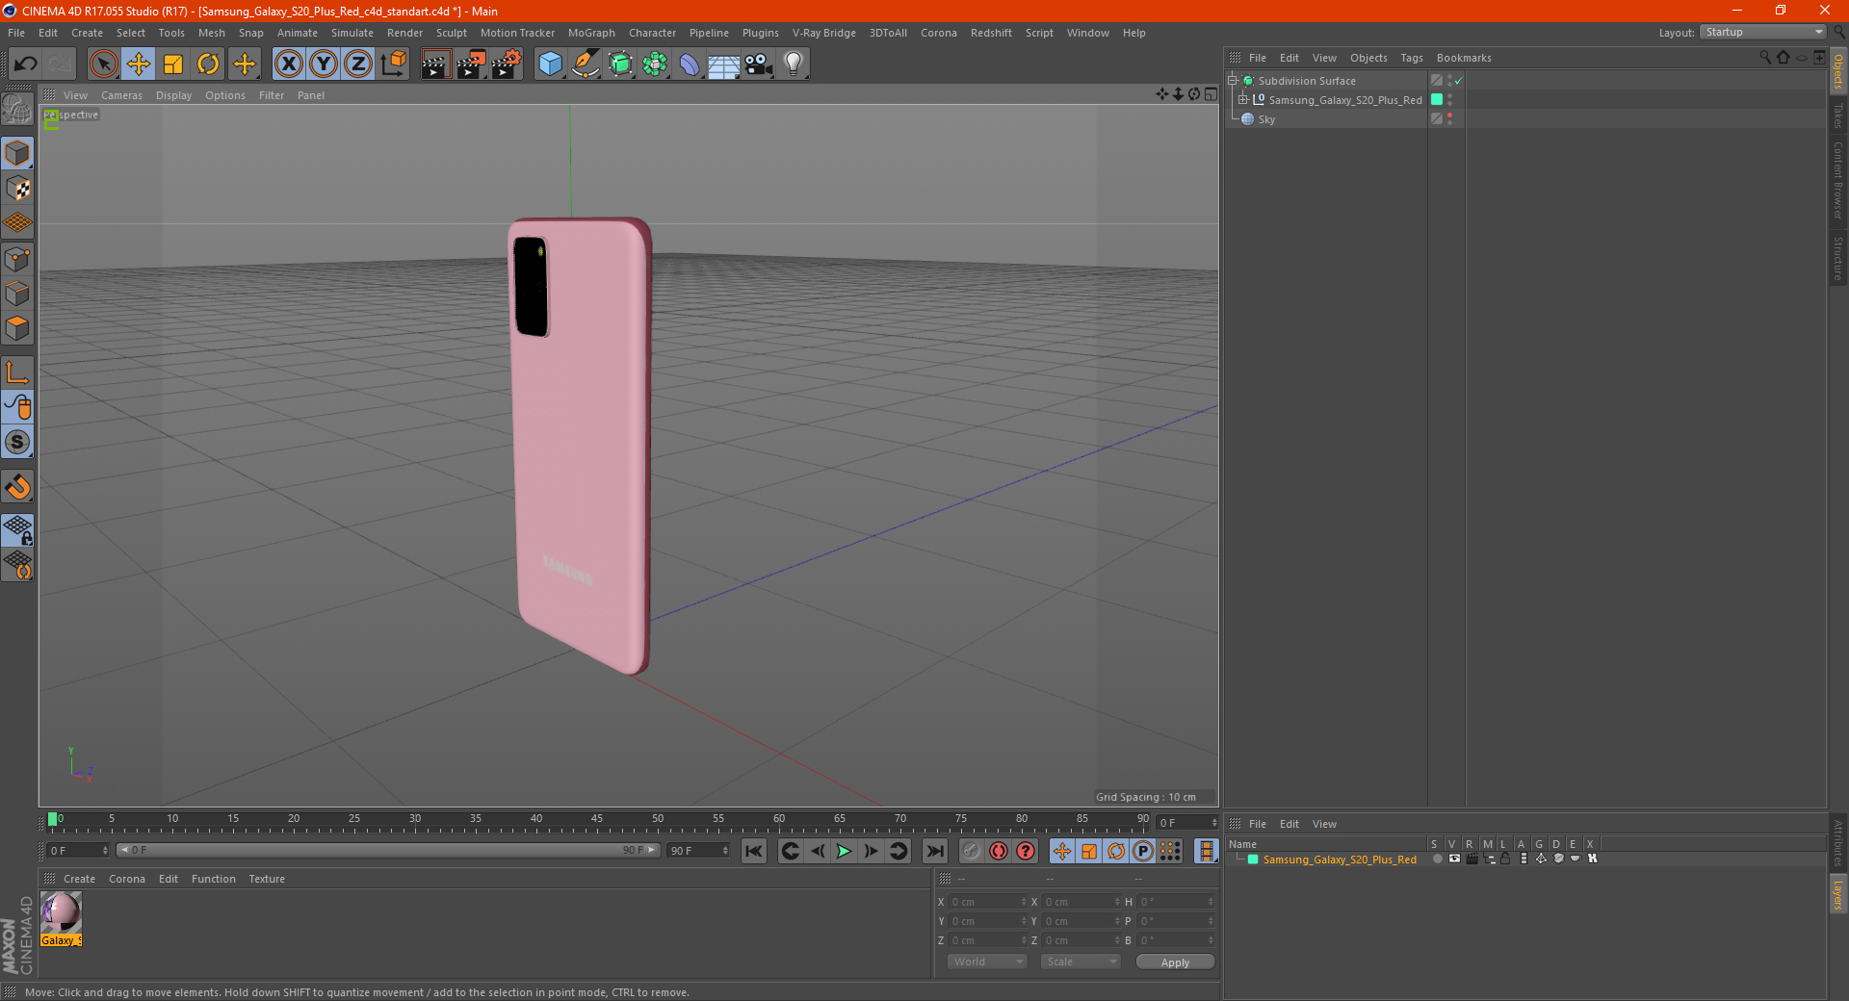Open the Bend deformer icon
Viewport: 1849px width, 1001px height.
click(x=690, y=64)
